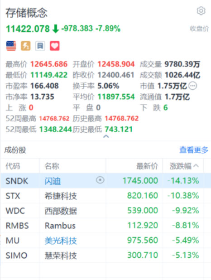Click the 历史最低 value 743.121
The image size is (211, 280).
[x=119, y=129]
